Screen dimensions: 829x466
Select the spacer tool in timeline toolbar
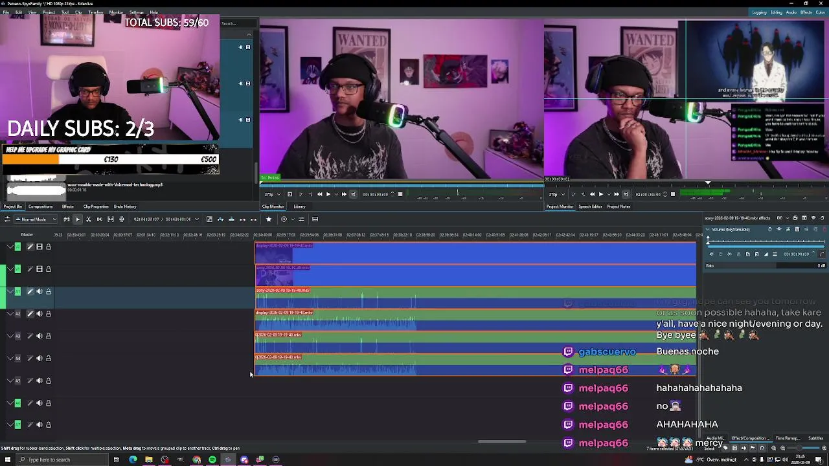click(100, 219)
